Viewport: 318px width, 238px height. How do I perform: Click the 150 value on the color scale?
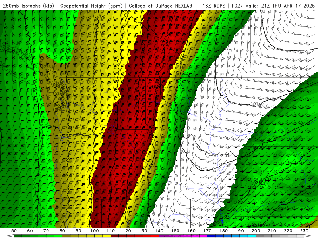[175, 231]
